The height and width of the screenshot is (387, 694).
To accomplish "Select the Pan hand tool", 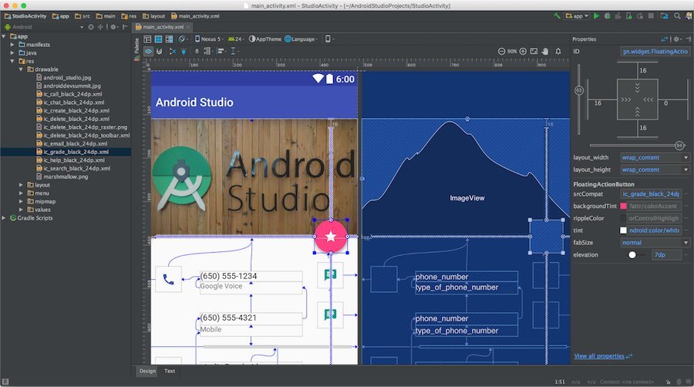I will coord(545,51).
